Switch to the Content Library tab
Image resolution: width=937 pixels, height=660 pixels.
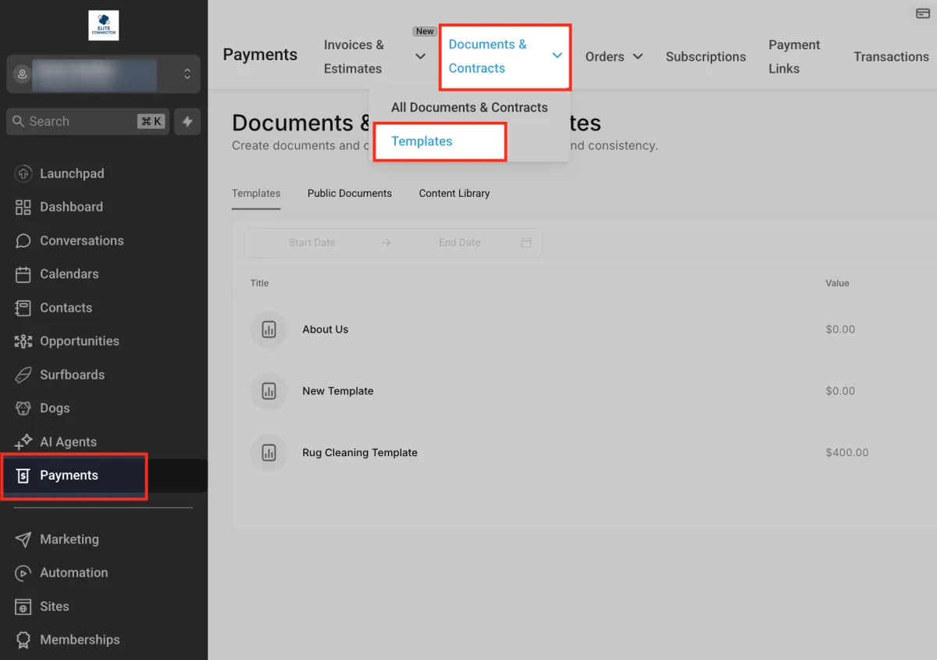tap(454, 193)
